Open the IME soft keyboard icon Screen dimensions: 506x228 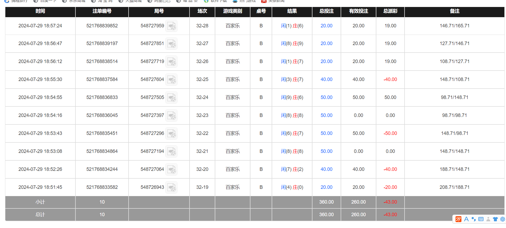[481, 219]
